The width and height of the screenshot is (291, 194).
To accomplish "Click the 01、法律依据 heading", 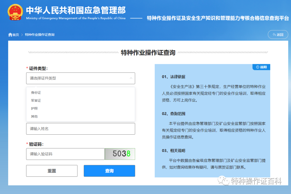I will [x=174, y=77].
